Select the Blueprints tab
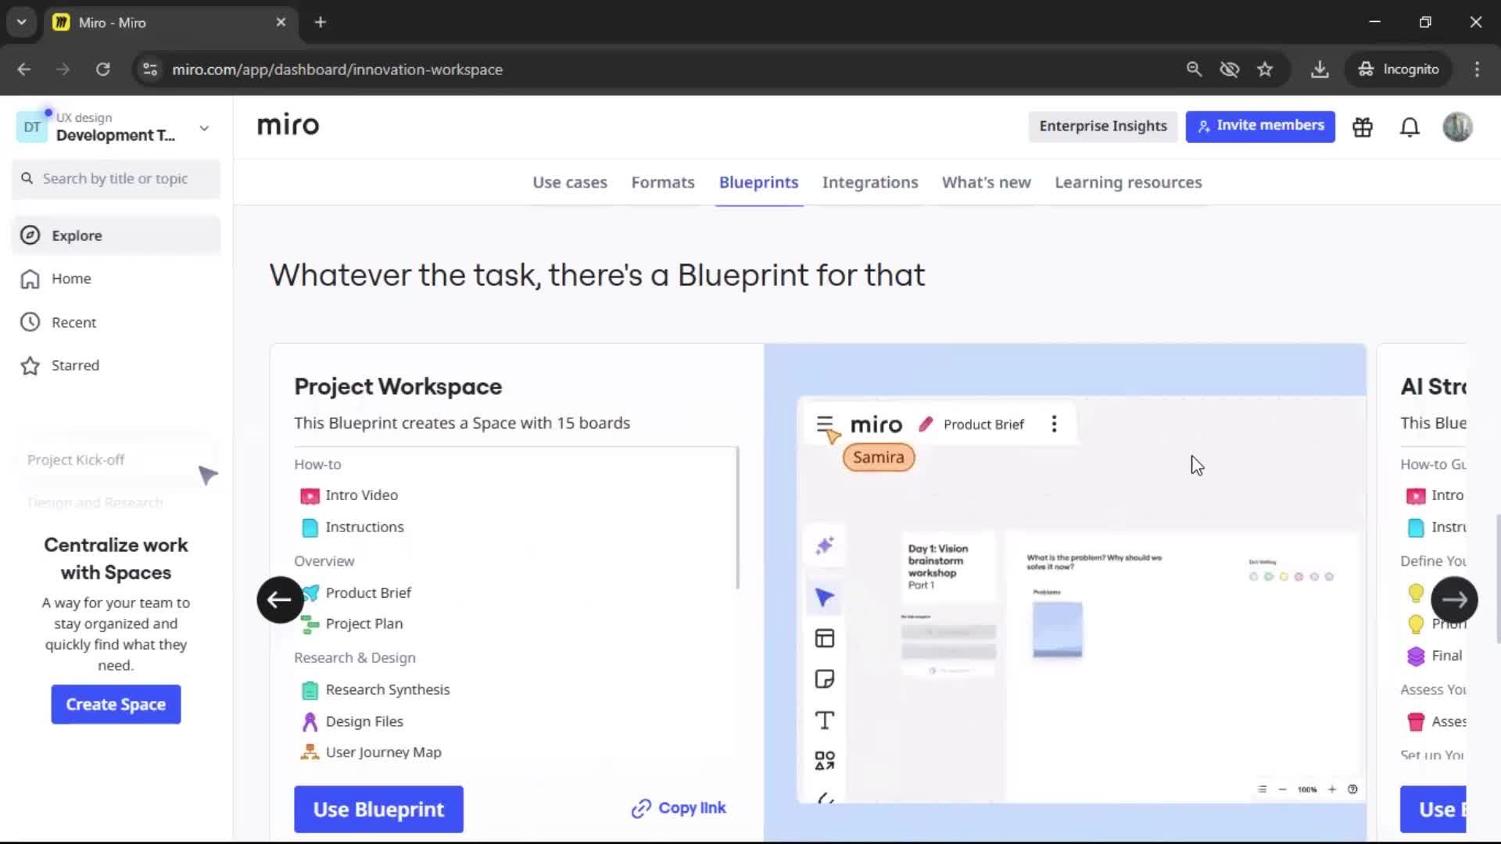Viewport: 1501px width, 844px height. 758,182
